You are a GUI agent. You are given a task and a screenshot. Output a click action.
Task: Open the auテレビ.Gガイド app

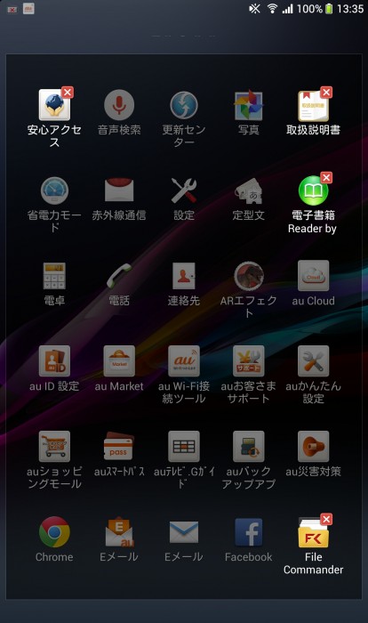pyautogui.click(x=184, y=446)
